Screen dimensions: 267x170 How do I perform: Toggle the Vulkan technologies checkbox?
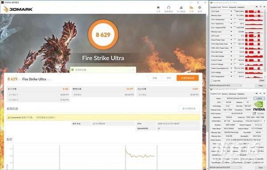coord(223,162)
